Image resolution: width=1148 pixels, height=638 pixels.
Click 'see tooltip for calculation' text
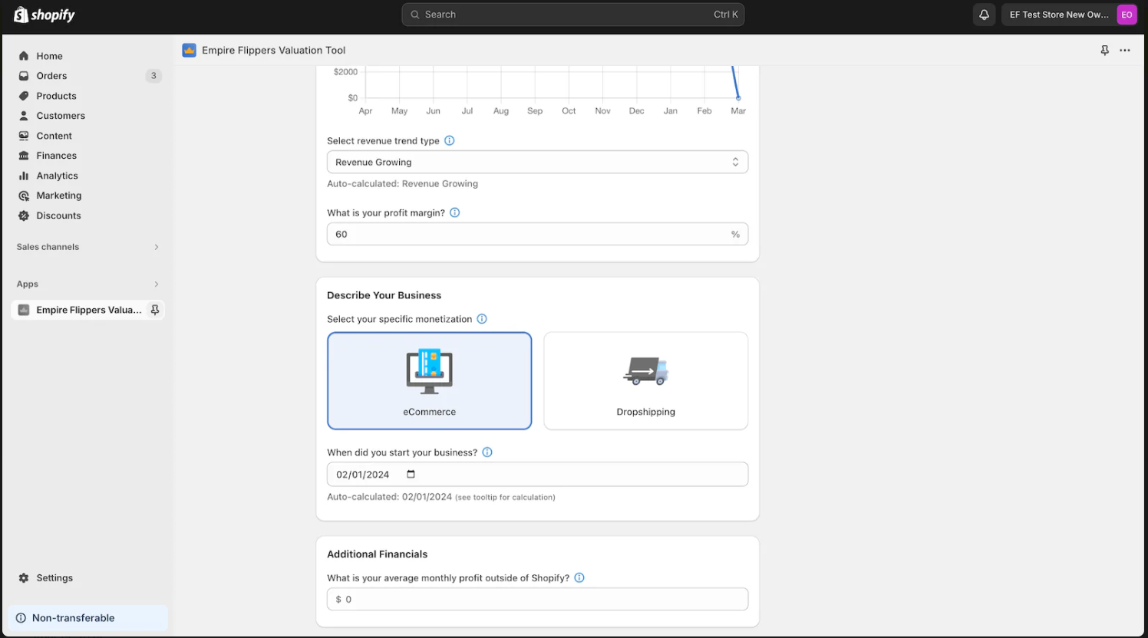click(x=505, y=498)
